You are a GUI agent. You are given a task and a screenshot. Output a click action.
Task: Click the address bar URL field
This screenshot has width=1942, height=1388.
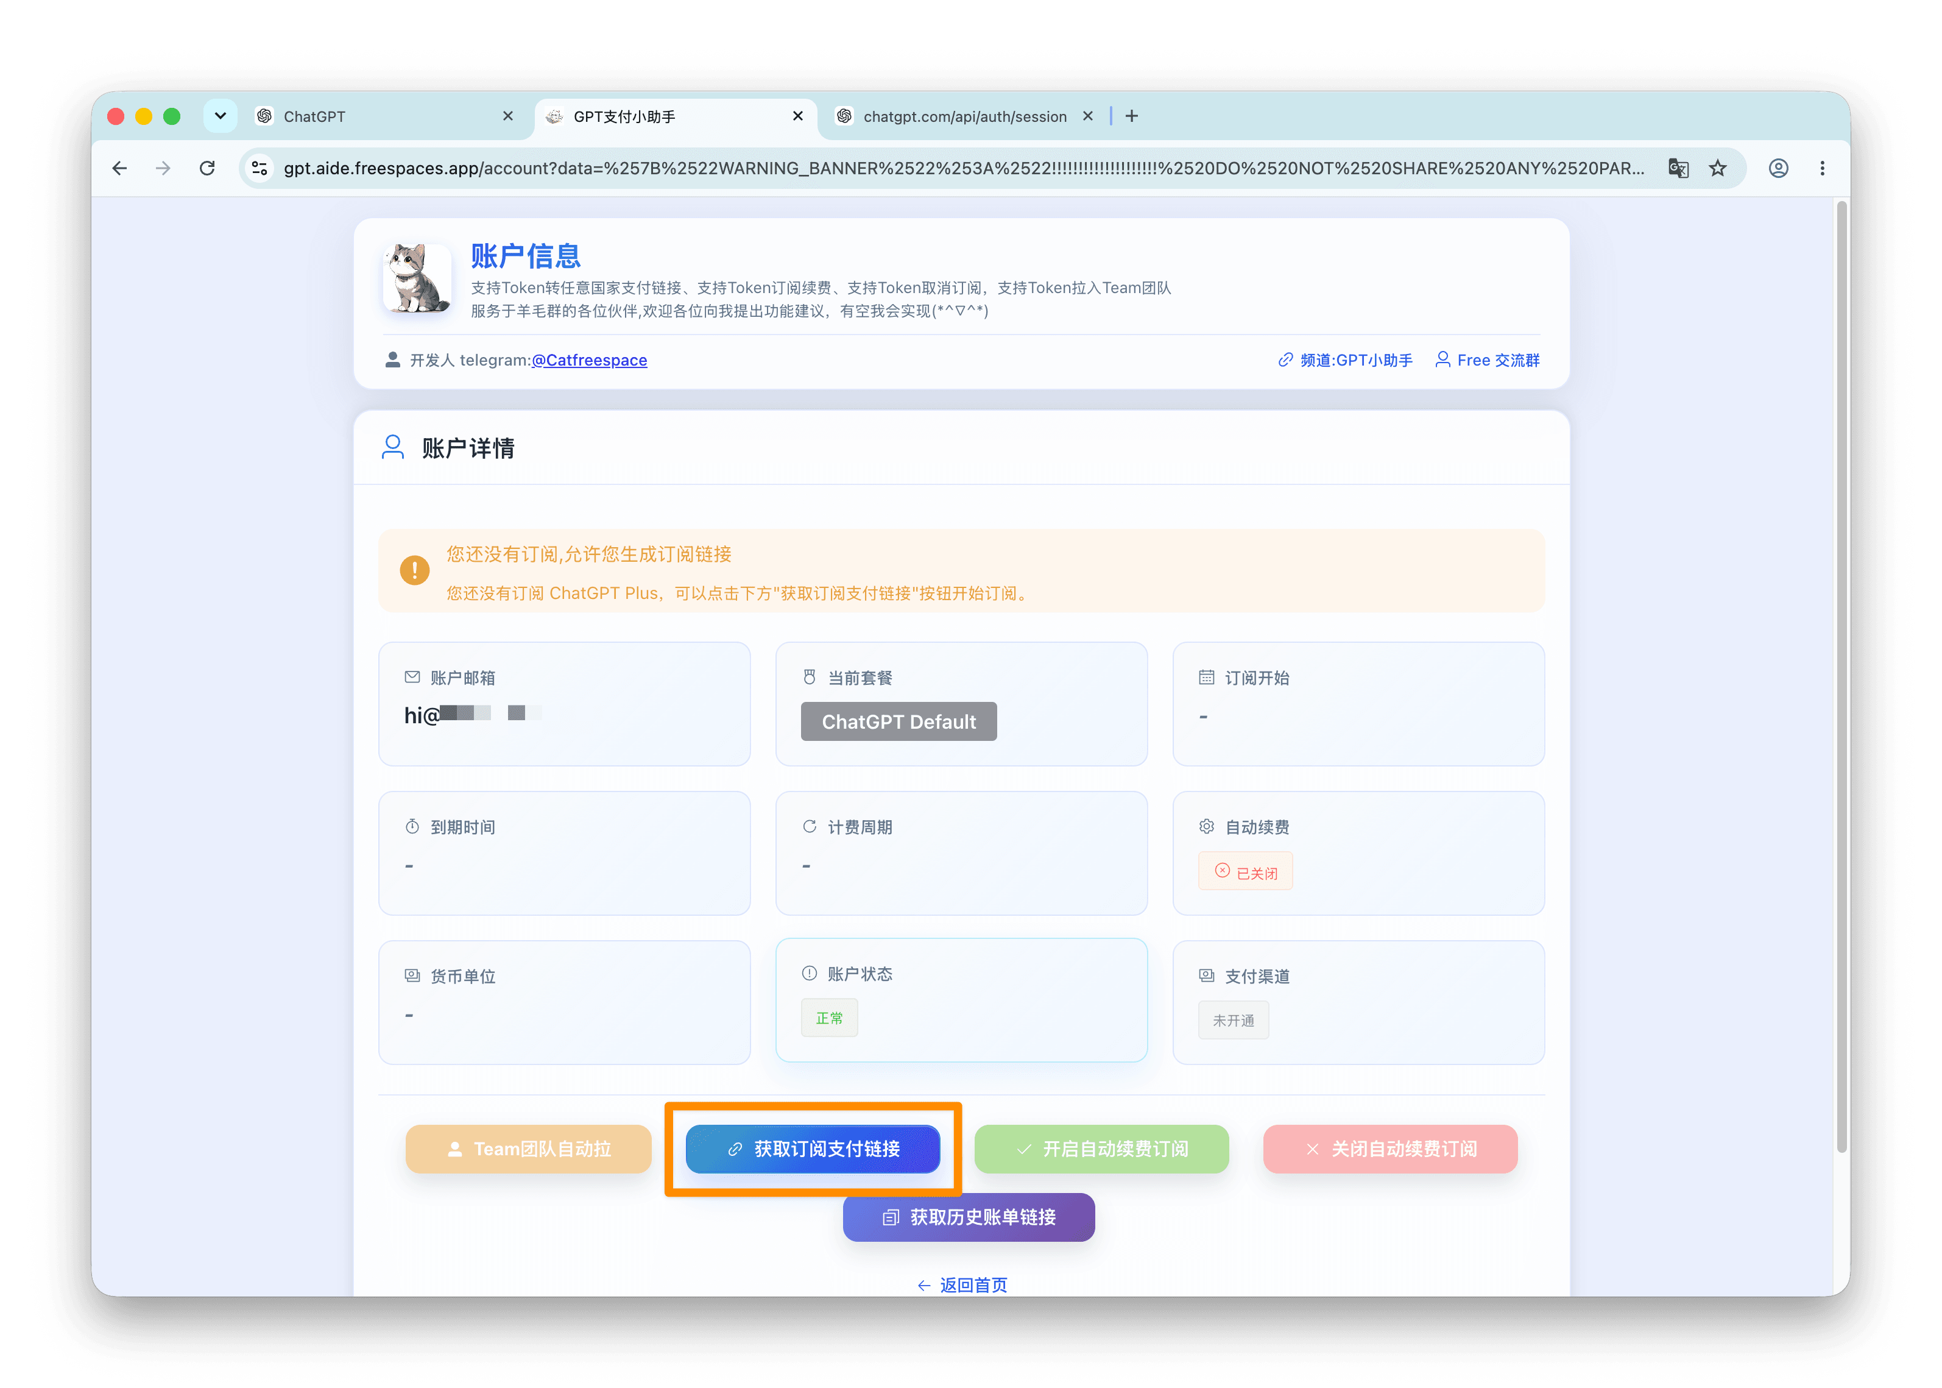[x=964, y=168]
